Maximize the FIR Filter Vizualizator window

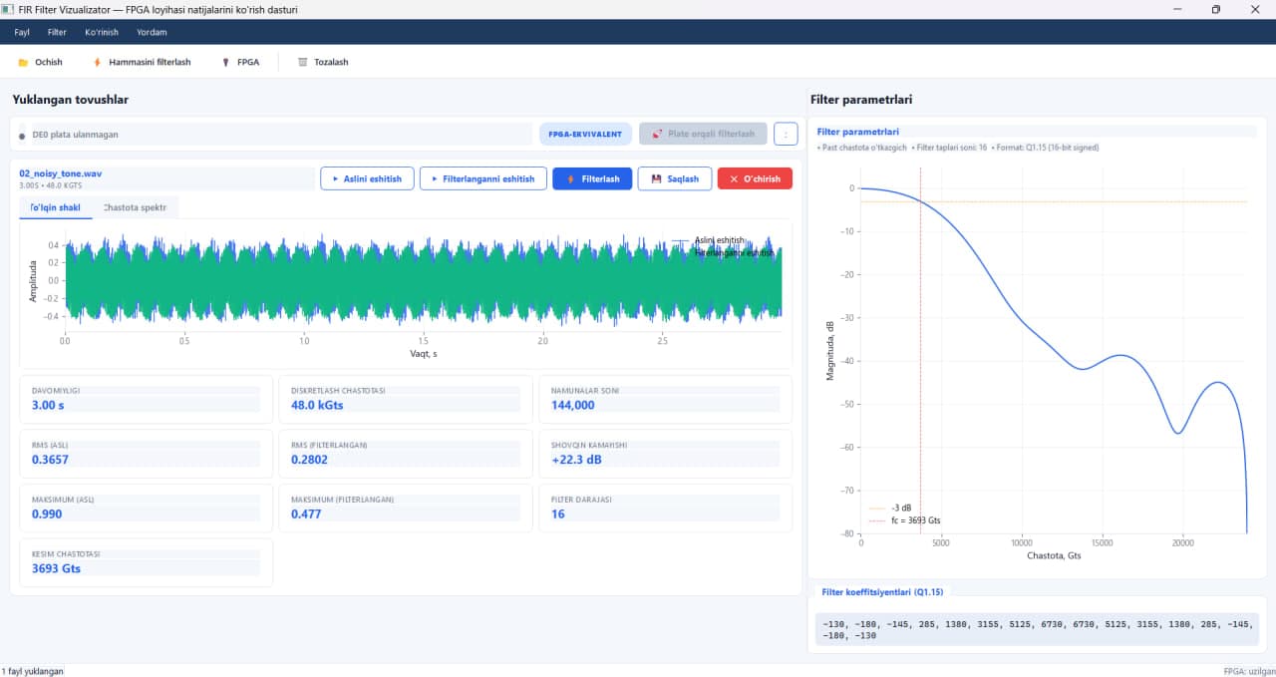[x=1216, y=9]
